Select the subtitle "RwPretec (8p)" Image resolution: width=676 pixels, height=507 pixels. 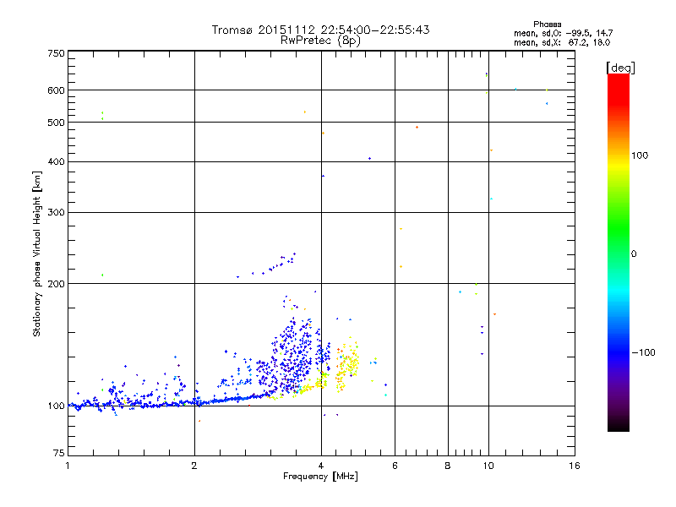(x=320, y=41)
